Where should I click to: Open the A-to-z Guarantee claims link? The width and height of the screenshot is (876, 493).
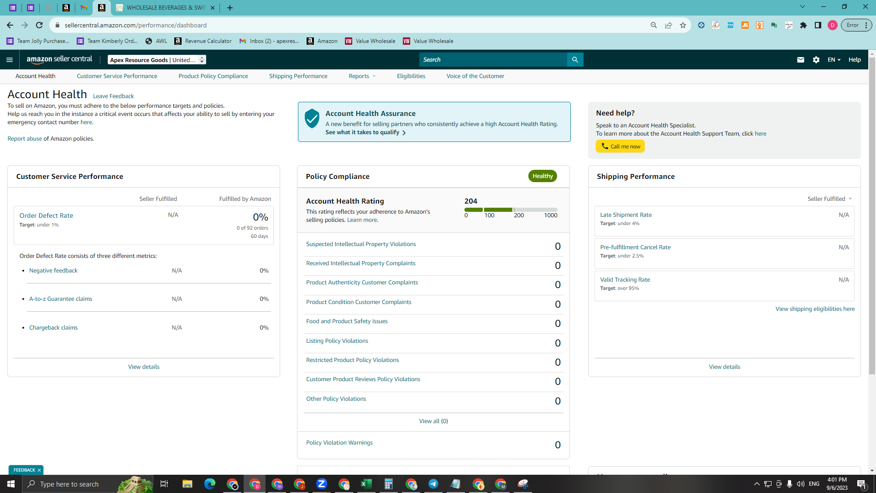pos(61,299)
